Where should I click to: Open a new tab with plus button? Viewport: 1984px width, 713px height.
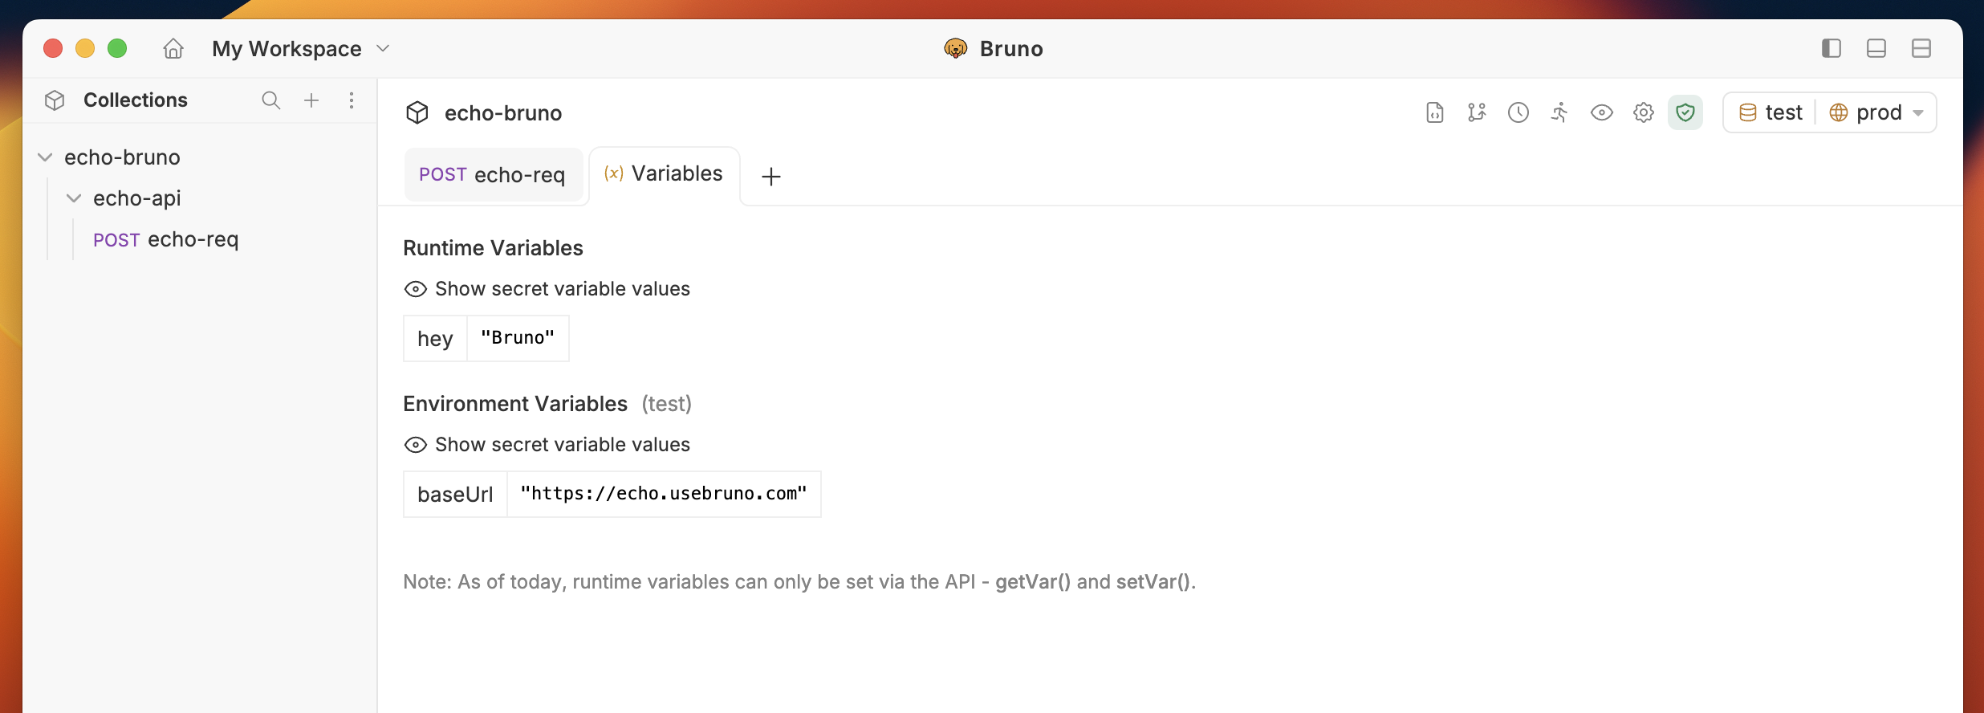coord(771,177)
